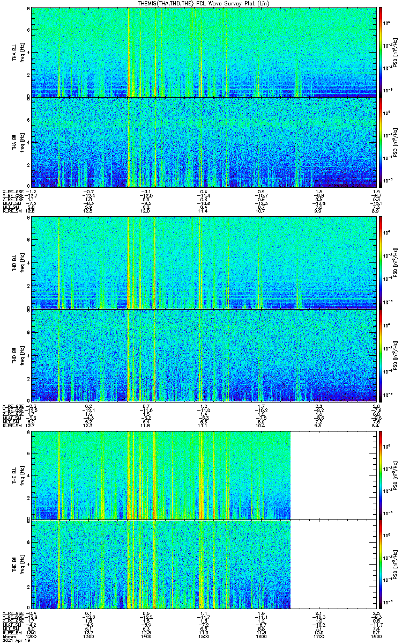Open the THA B-parallel spectrogram panel
The image size is (402, 644).
(x=204, y=142)
